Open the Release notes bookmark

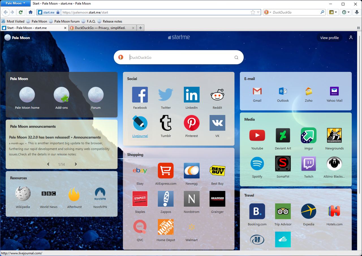tap(110, 21)
